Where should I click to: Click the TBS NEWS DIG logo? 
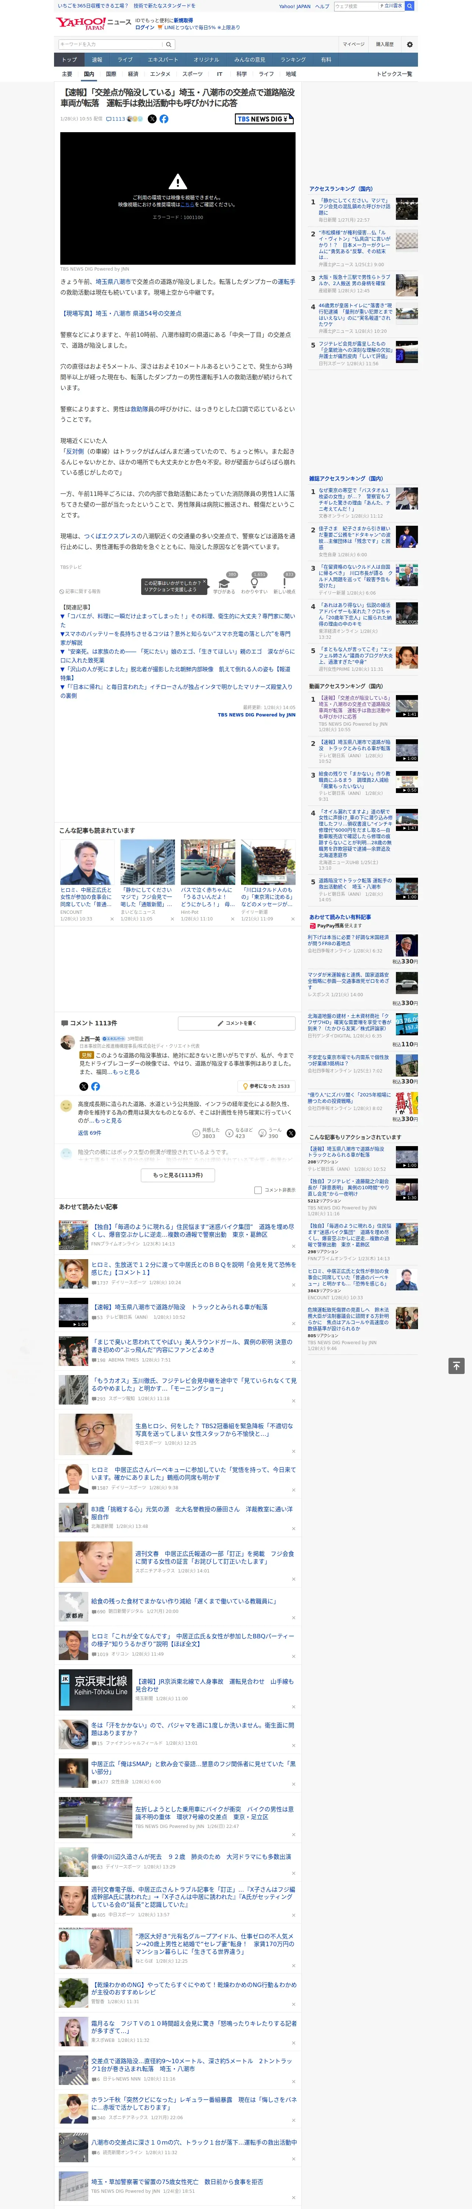coord(265,119)
